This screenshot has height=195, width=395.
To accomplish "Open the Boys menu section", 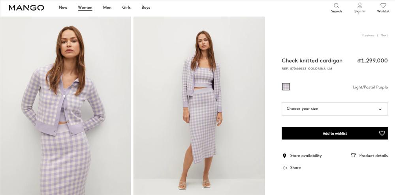I will [x=146, y=7].
